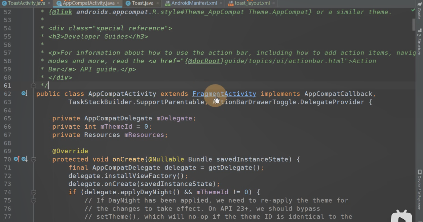Select the AppCompatActivity.java editor tab
The width and height of the screenshot is (423, 222).
(x=89, y=3)
